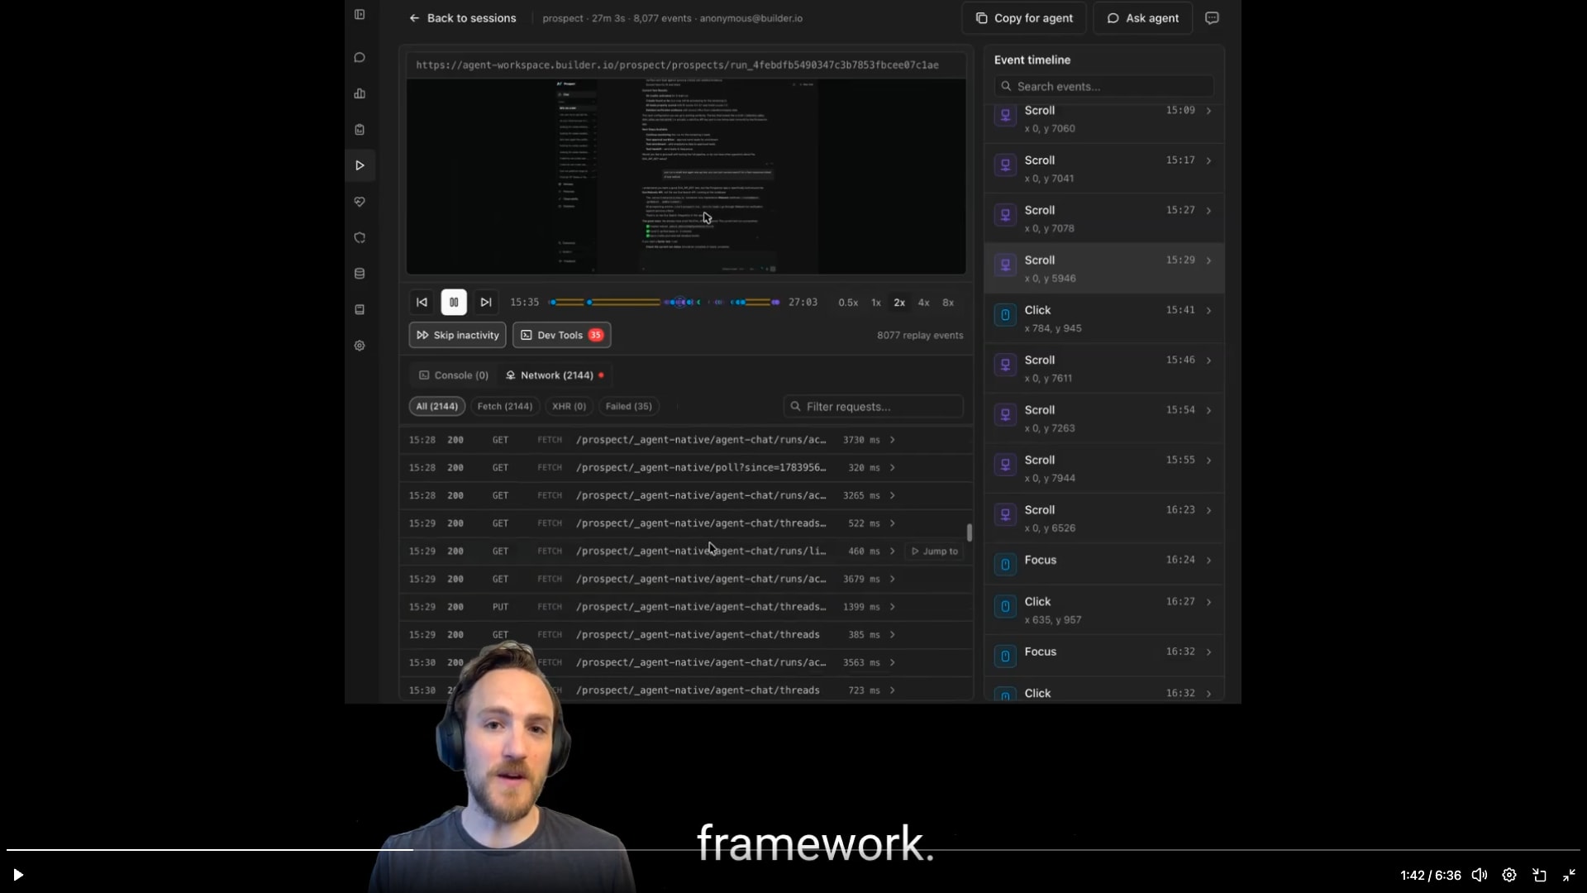Select Scroll event y 6526 at 16:23
This screenshot has height=893, width=1587.
1104,518
